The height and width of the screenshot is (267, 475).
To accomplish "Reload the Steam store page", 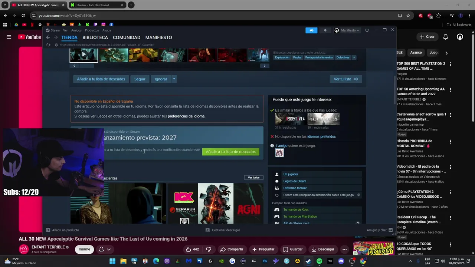I will [48, 45].
